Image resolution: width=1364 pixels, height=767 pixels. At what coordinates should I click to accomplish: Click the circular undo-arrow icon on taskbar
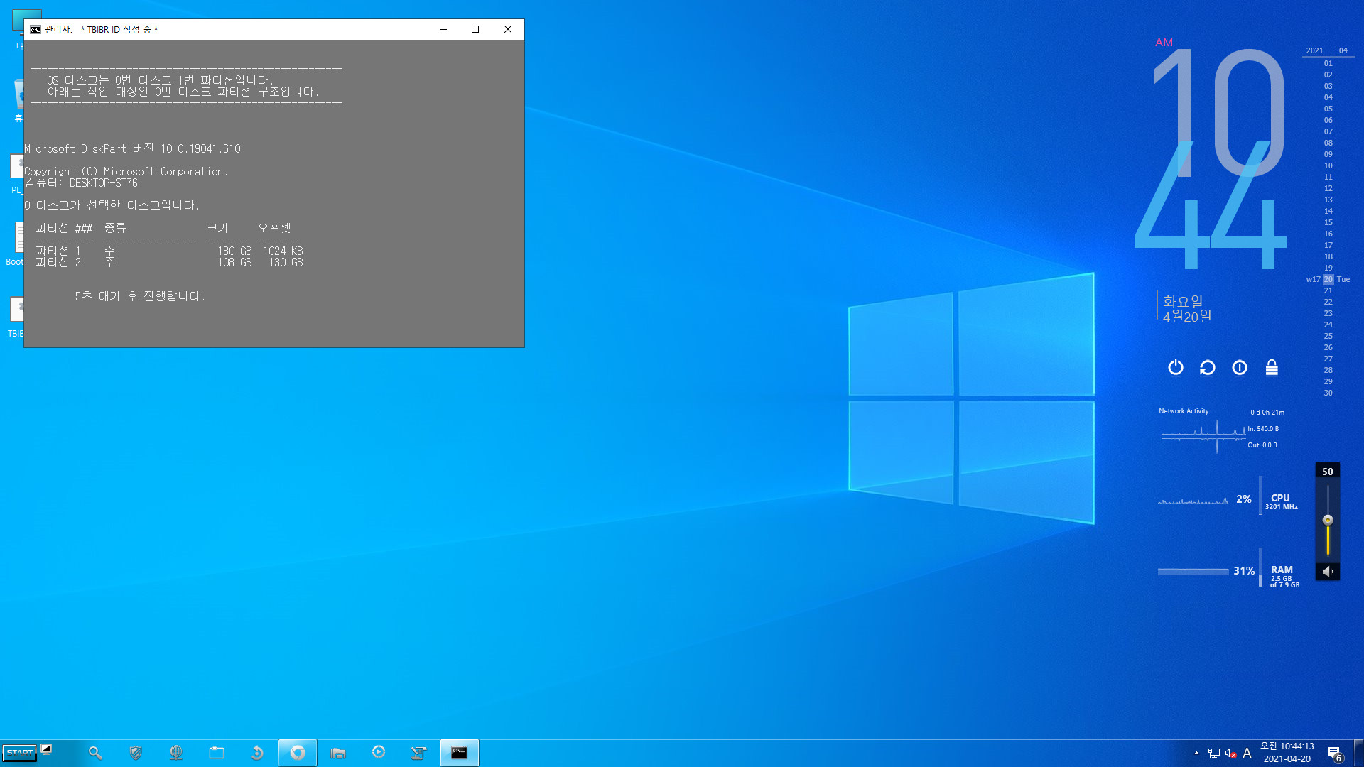coord(257,753)
